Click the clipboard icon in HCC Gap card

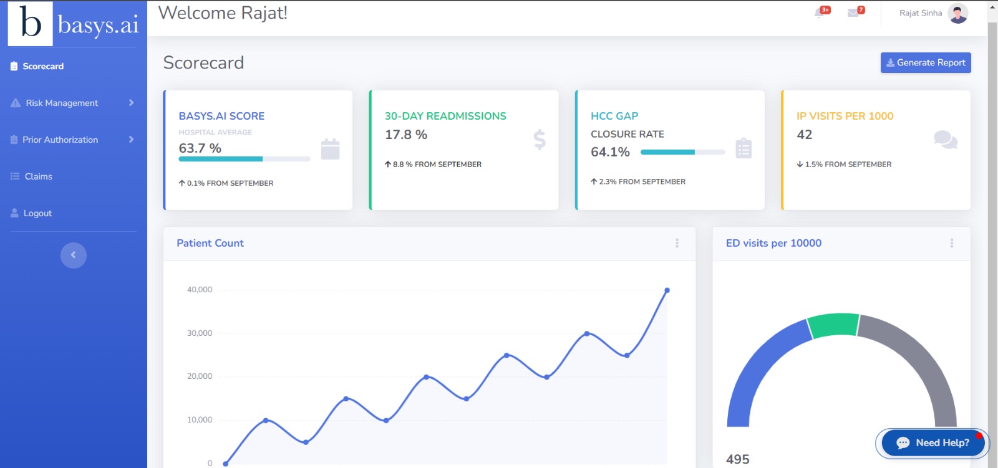coord(744,148)
